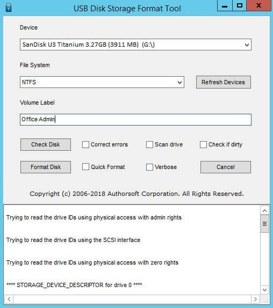Click the log scroll down arrow
This screenshot has height=308, width=273.
pyautogui.click(x=264, y=290)
